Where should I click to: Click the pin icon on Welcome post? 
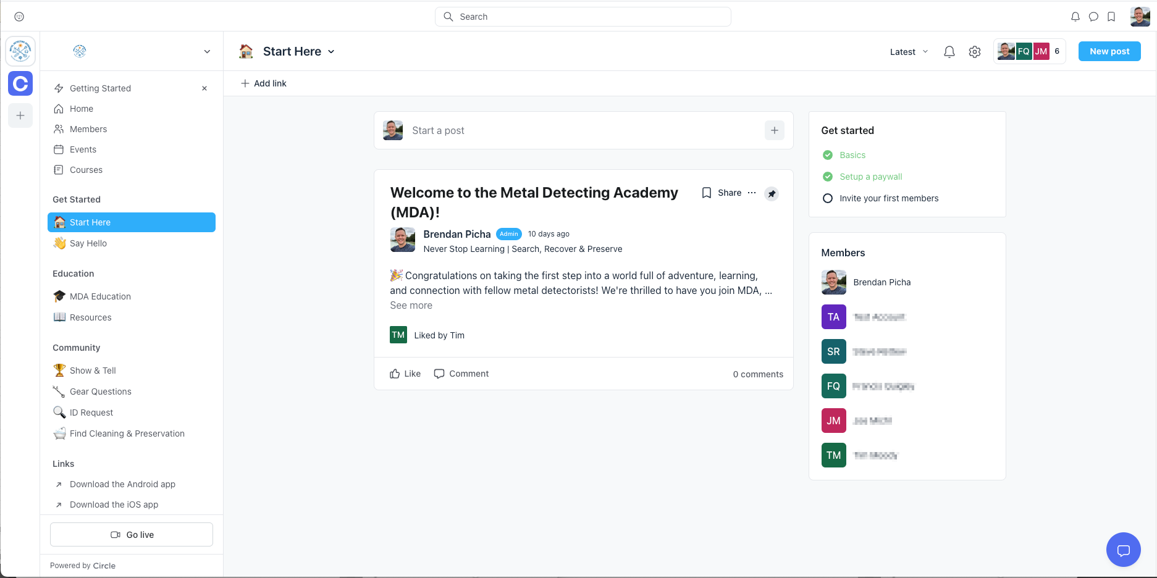772,194
